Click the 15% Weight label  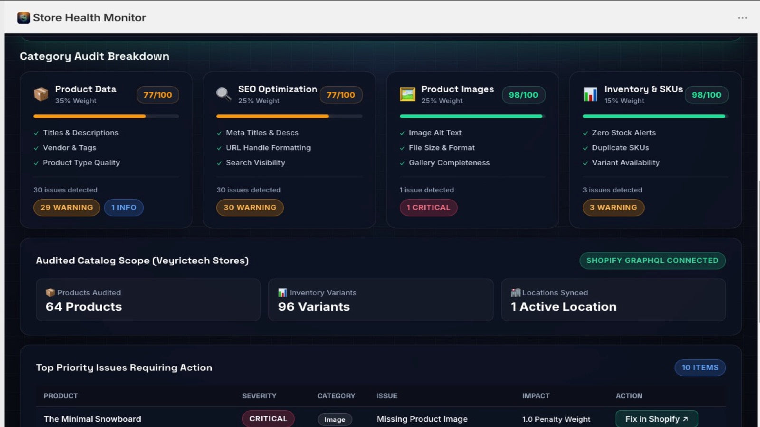click(624, 101)
